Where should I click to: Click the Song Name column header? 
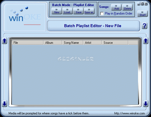[x=73, y=42]
